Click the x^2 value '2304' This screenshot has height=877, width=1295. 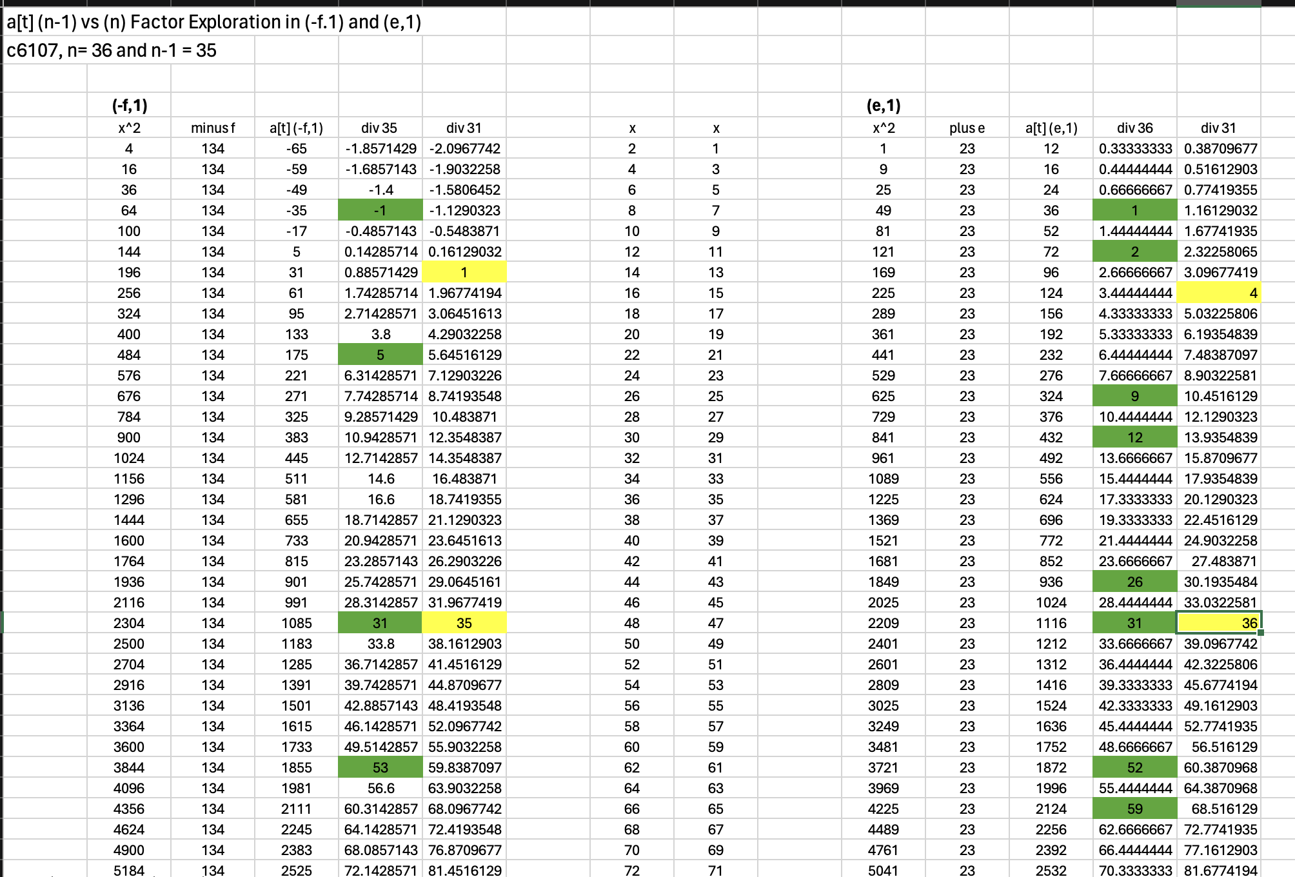129,623
